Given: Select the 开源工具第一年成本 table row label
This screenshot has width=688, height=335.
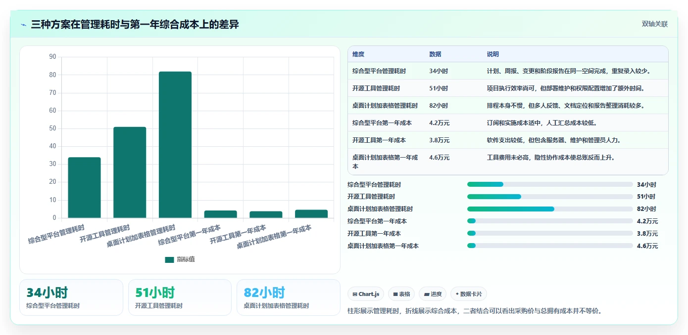Looking at the screenshot, I should coord(379,140).
